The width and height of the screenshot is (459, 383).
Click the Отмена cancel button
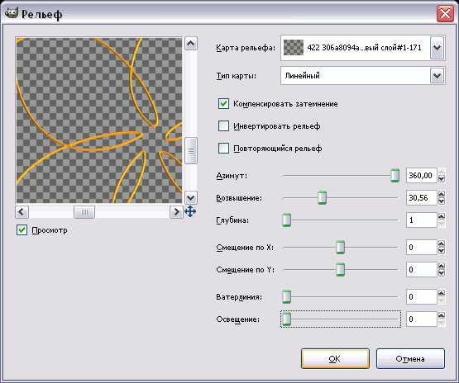point(410,358)
